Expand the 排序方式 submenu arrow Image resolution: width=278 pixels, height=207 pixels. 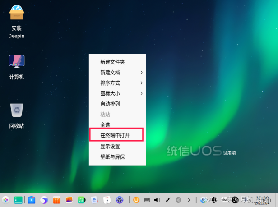coord(142,83)
